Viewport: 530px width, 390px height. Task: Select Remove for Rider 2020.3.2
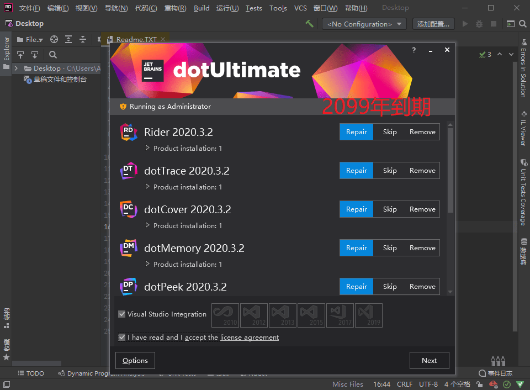[x=422, y=132]
